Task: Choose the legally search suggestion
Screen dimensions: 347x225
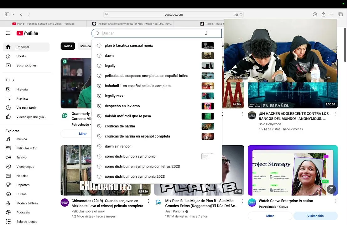Action: click(x=157, y=66)
